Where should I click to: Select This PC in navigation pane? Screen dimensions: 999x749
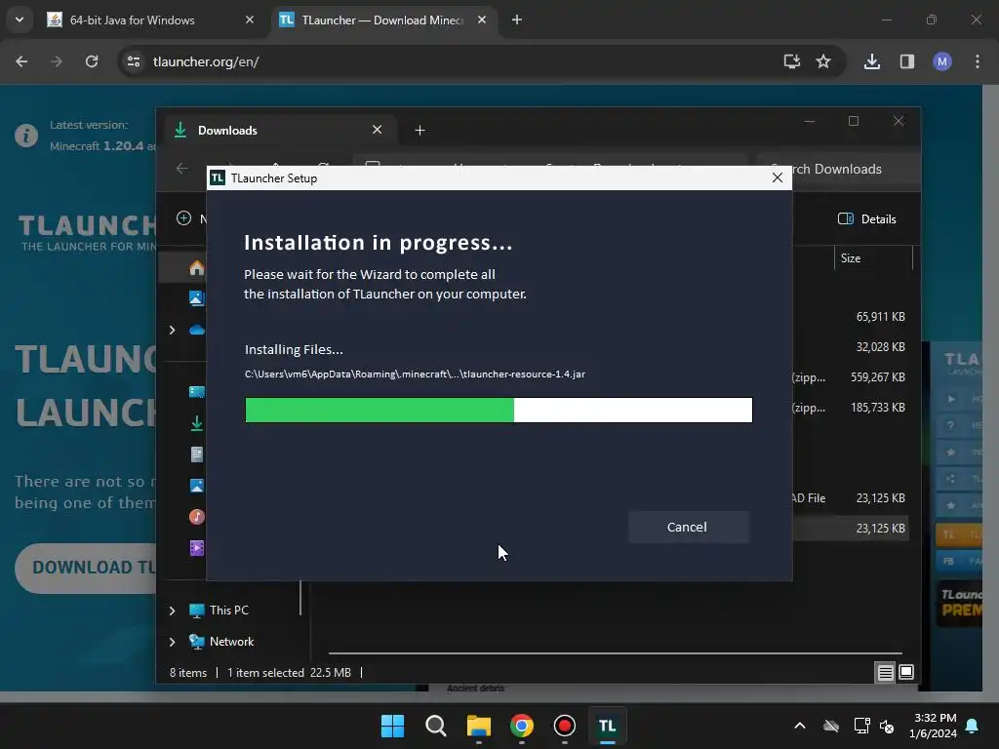tap(228, 611)
